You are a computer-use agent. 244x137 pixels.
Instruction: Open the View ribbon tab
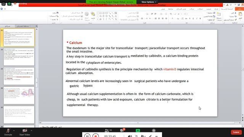coord(163,9)
